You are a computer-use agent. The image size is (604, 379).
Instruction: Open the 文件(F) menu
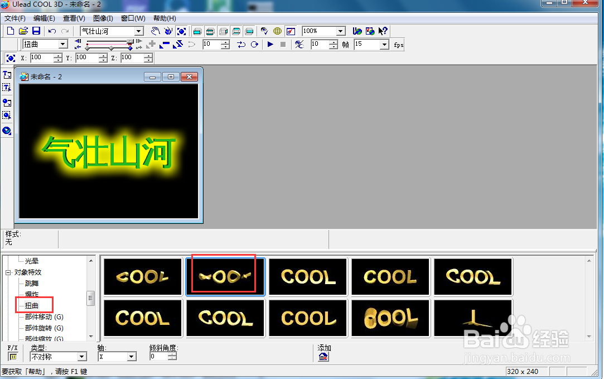coord(15,18)
